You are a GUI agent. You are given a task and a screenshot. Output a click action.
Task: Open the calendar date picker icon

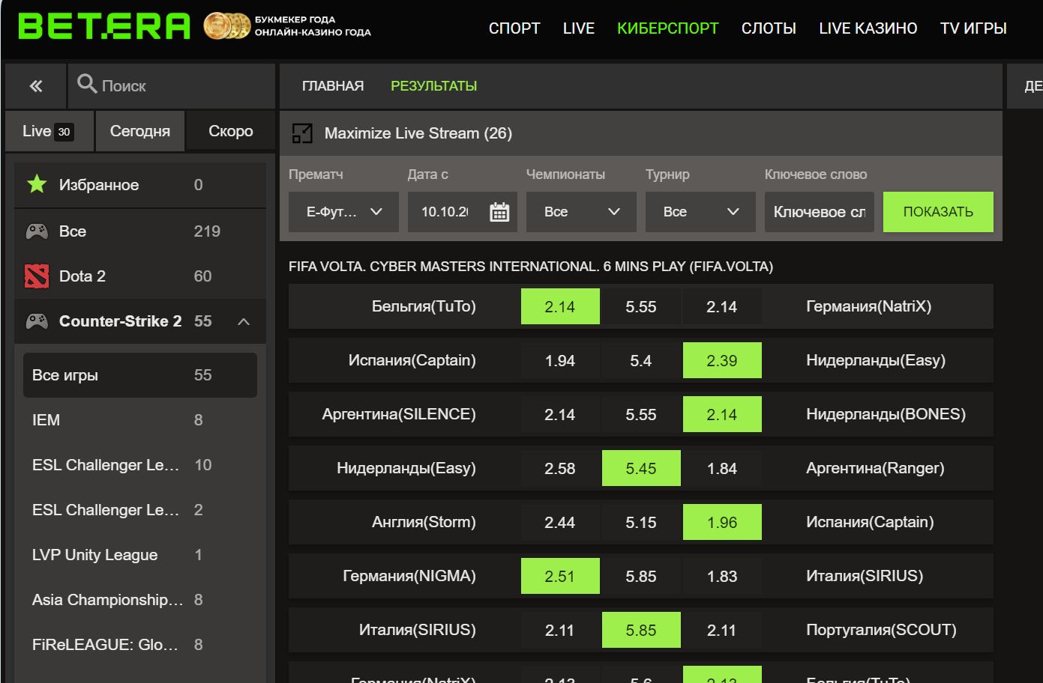[499, 212]
